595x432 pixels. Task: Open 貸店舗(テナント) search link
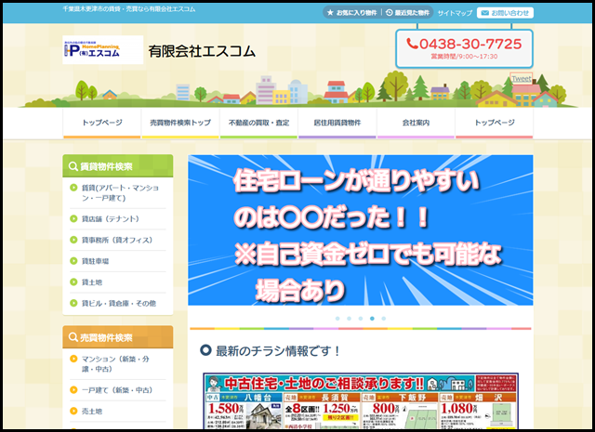click(x=111, y=219)
